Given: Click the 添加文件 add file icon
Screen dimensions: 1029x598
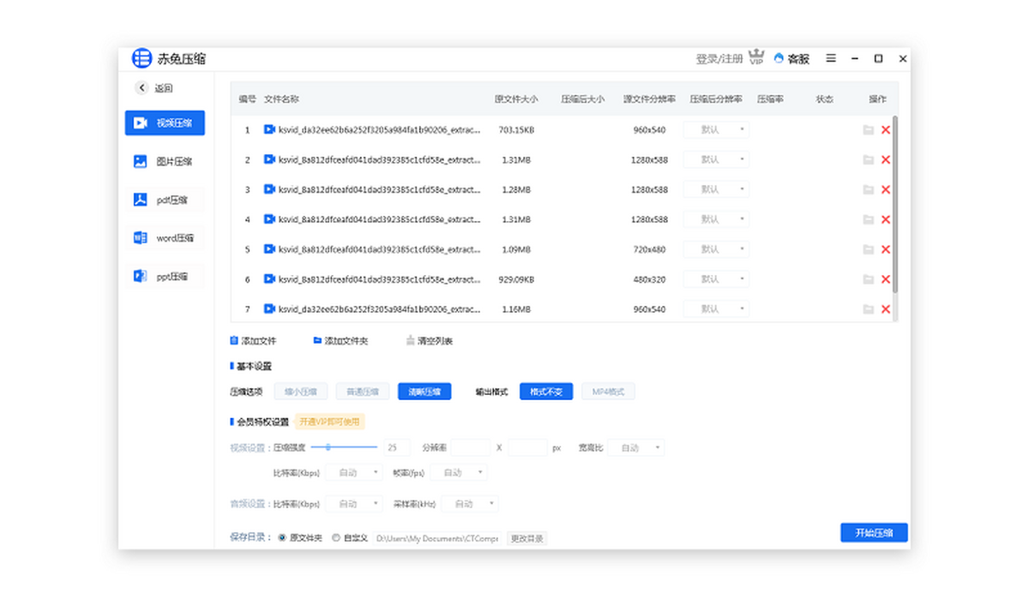Looking at the screenshot, I should click(234, 341).
